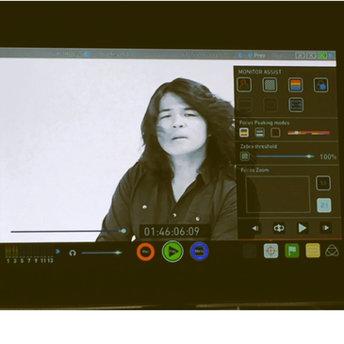Viewport: 344px width, 344px height.
Task: Open the blue Menu button
Action: tap(199, 252)
